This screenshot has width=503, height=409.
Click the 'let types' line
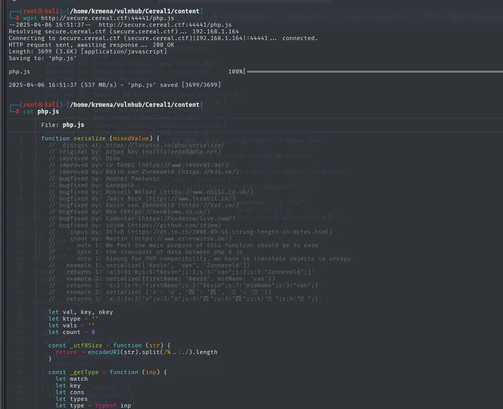coord(71,399)
